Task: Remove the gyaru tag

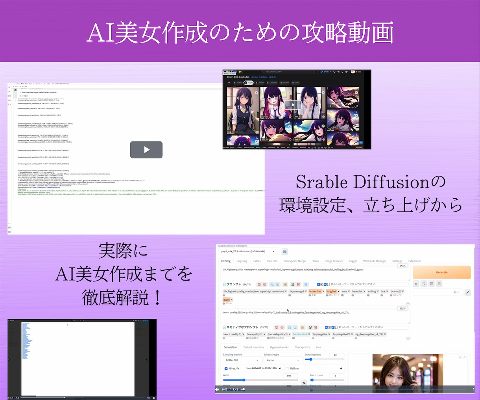Action: [232, 300]
